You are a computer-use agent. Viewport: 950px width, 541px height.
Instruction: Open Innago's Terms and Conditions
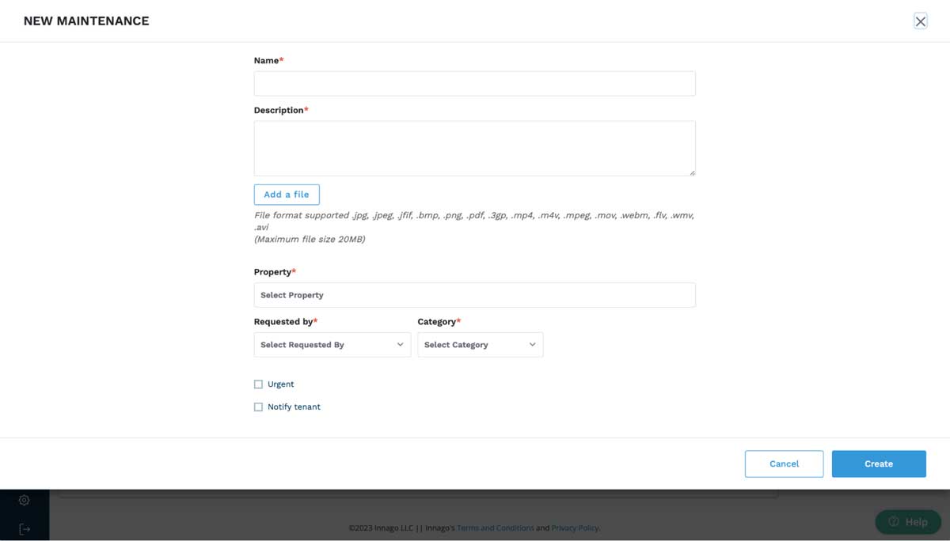496,528
